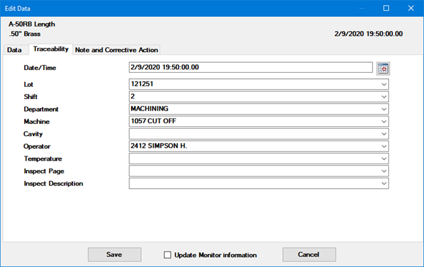Click the Operator field label
The width and height of the screenshot is (424, 267).
37,146
